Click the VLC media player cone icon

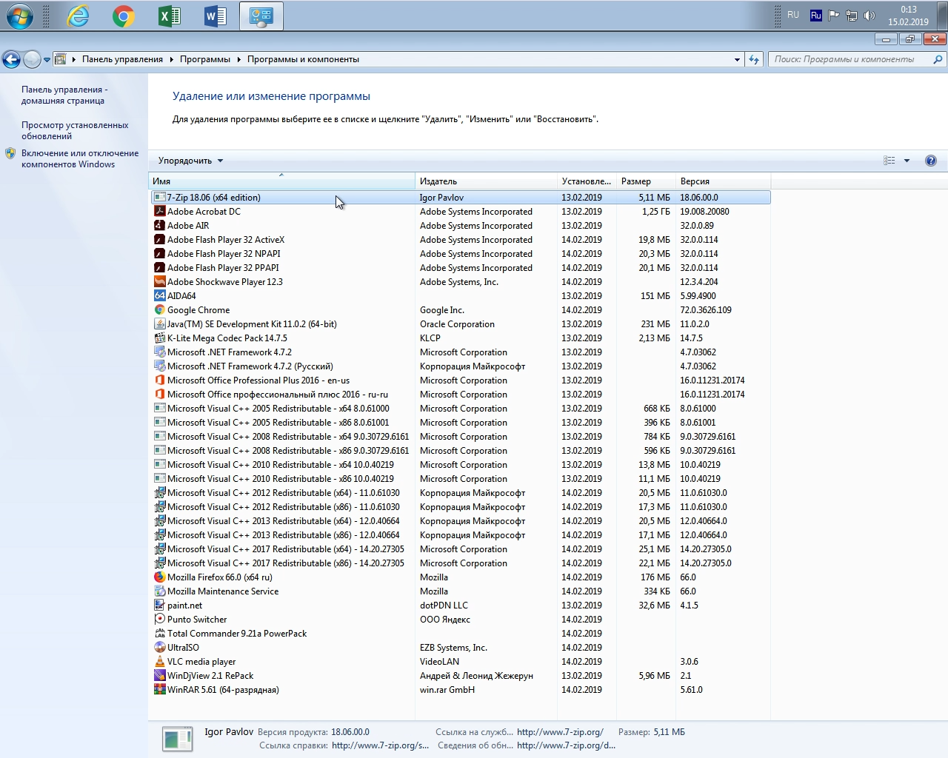[x=159, y=662]
